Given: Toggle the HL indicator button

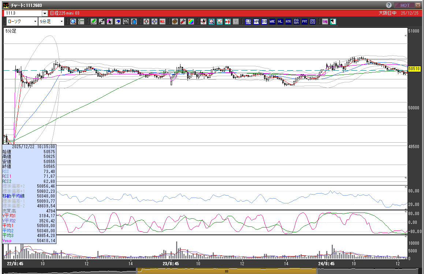Looking at the screenshot, I should [x=280, y=22].
